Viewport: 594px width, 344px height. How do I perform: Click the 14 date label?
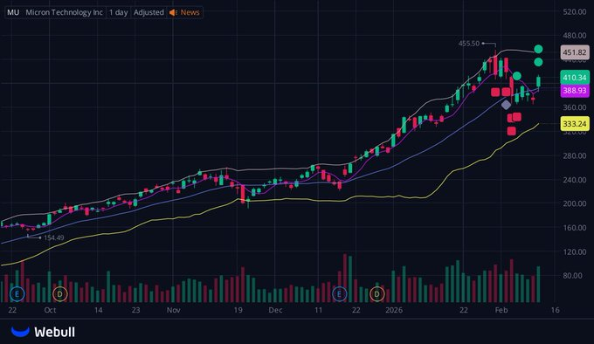pos(99,310)
